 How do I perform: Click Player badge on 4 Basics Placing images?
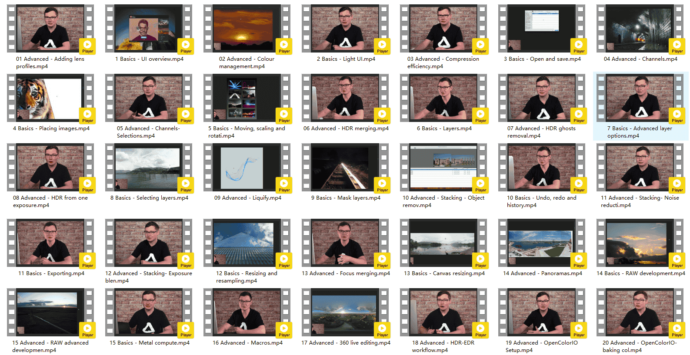coord(87,115)
